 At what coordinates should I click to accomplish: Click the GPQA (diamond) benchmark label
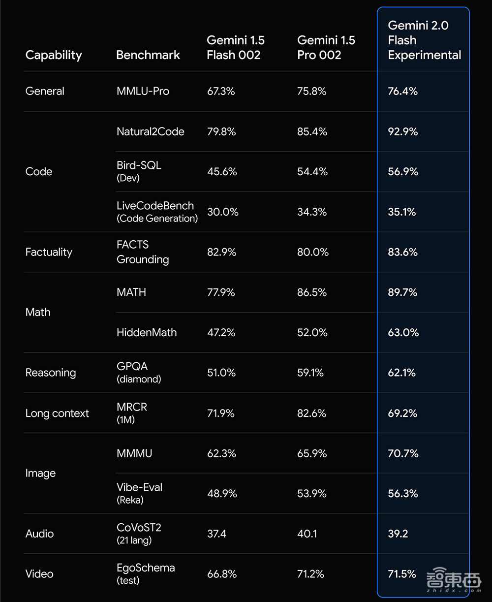coord(139,373)
